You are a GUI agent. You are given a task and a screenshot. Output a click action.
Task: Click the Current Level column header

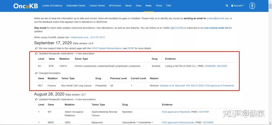[x=139, y=78]
